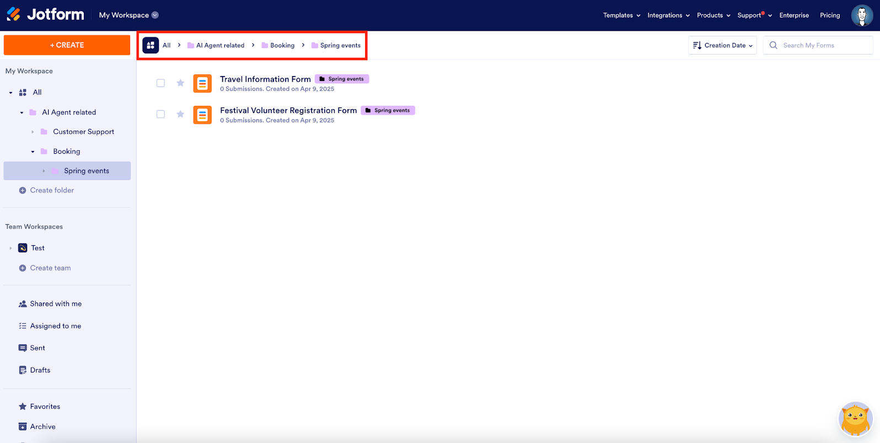
Task: Click the Booking folder icon in sidebar
Action: [x=44, y=152]
